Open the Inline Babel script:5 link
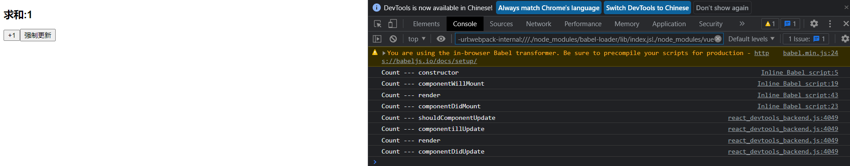This screenshot has width=850, height=166. [799, 72]
